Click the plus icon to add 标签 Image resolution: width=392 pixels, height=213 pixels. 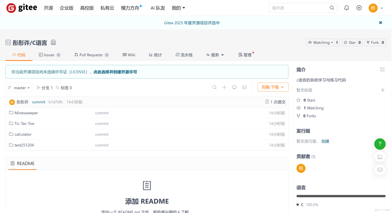pyautogui.click(x=383, y=90)
